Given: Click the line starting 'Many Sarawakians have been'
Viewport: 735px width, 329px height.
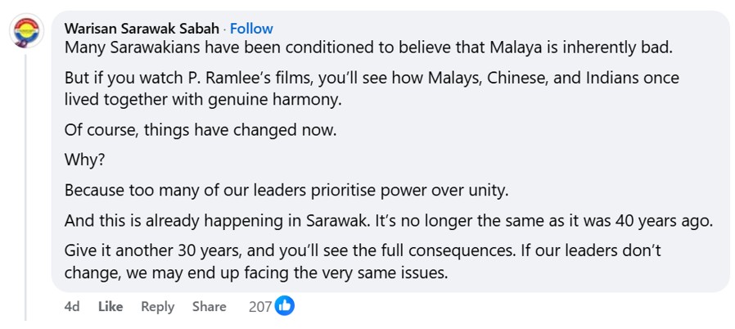Looking at the screenshot, I should pyautogui.click(x=368, y=47).
